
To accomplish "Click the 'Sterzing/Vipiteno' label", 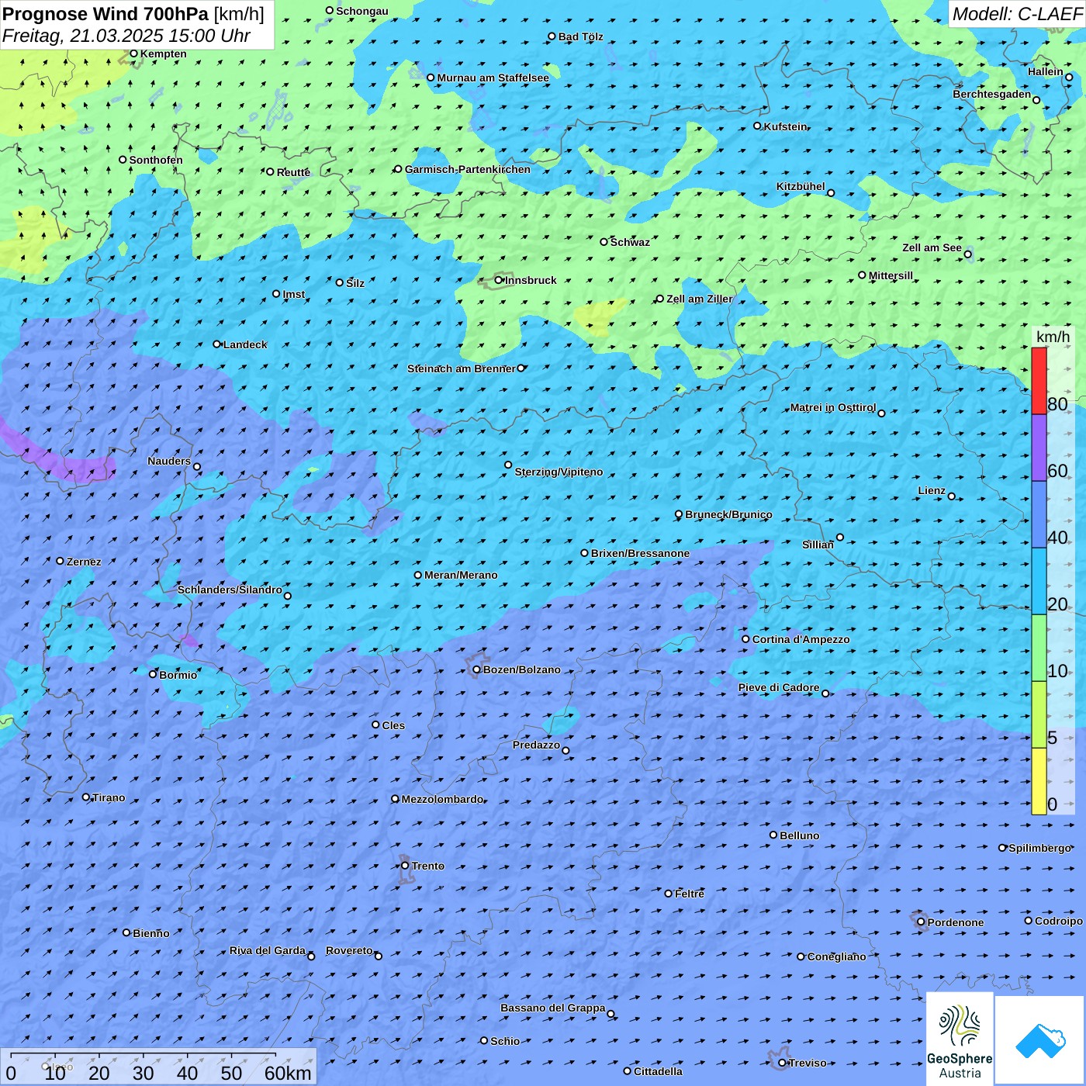I will [559, 472].
